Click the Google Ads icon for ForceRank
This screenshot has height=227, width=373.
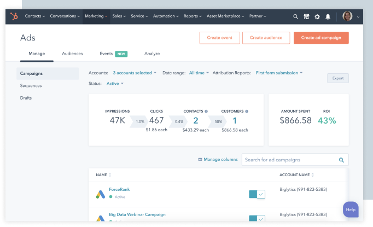click(x=101, y=194)
